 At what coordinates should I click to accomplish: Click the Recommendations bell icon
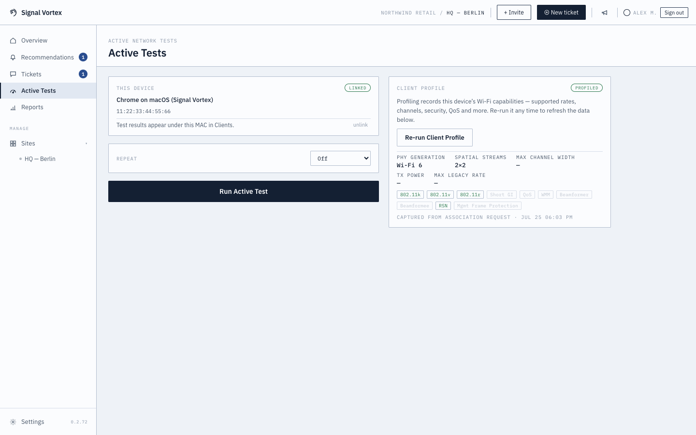coord(13,58)
